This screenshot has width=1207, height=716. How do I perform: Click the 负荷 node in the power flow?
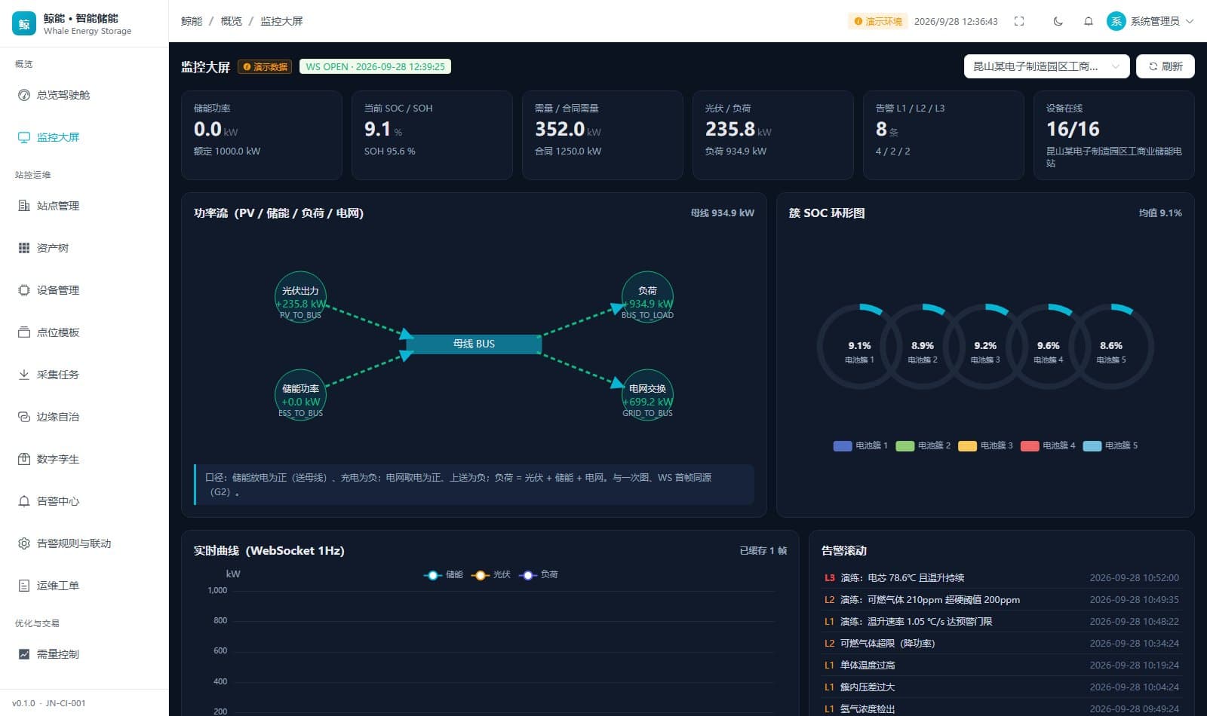pyautogui.click(x=647, y=297)
